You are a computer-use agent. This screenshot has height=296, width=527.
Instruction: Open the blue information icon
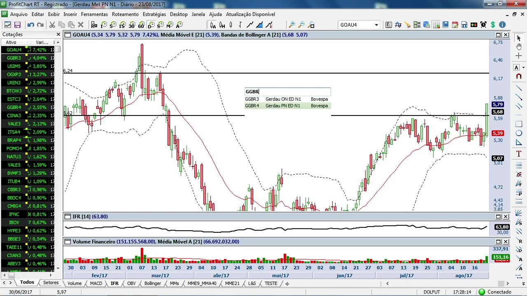[502, 25]
